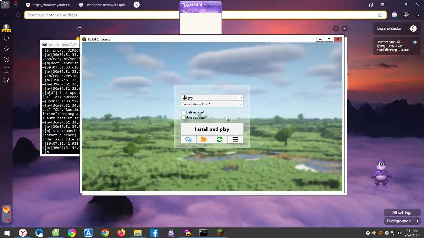Click the sidebar screenshot capture icon
Viewport: 424px width, 238px height.
[x=6, y=81]
